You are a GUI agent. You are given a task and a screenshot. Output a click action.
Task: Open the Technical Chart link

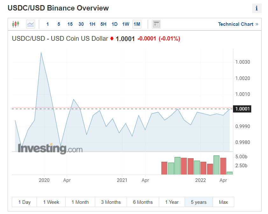pos(238,24)
